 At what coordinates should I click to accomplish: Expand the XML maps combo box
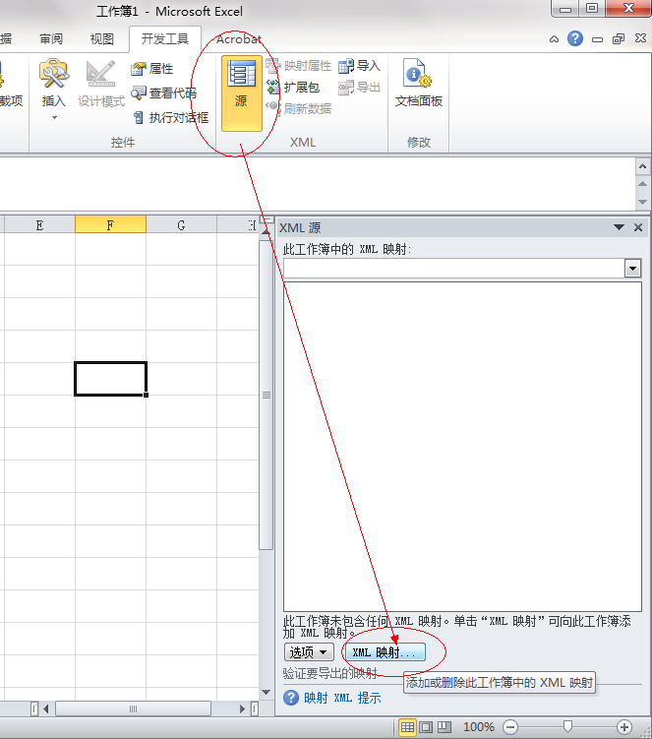point(632,269)
